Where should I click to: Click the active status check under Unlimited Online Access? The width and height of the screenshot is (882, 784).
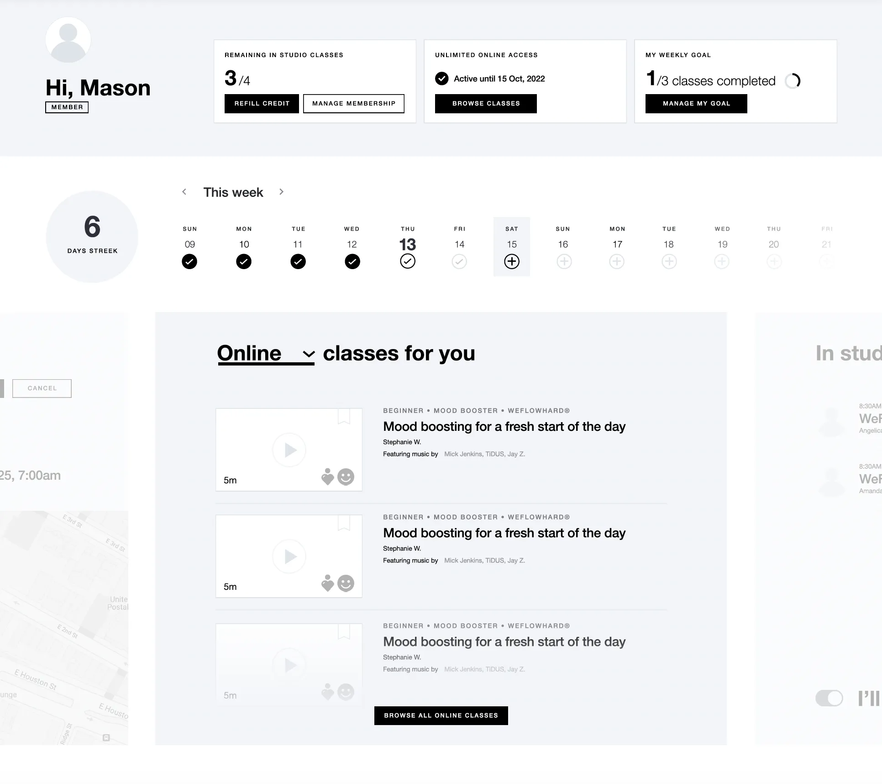(x=441, y=79)
